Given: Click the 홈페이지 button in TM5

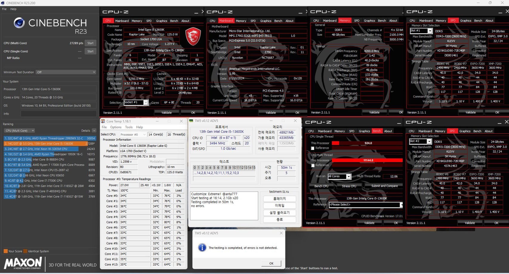Looking at the screenshot, I should click(280, 198).
